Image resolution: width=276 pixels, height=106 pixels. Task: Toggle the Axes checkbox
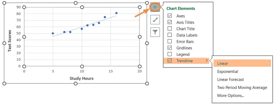[170, 16]
